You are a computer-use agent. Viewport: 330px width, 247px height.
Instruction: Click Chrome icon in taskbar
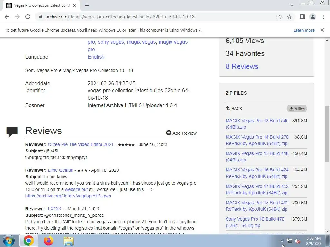click(x=29, y=241)
